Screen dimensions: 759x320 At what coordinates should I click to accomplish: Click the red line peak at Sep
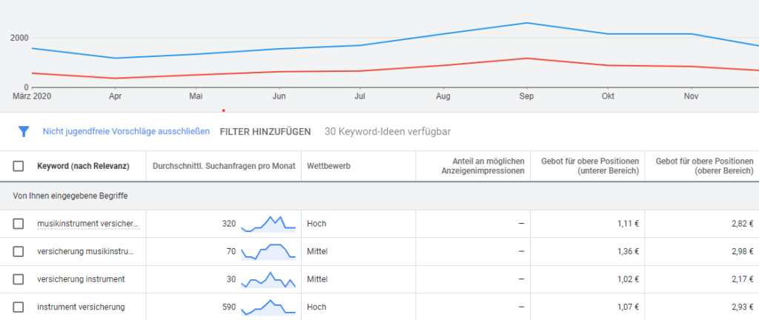point(526,59)
